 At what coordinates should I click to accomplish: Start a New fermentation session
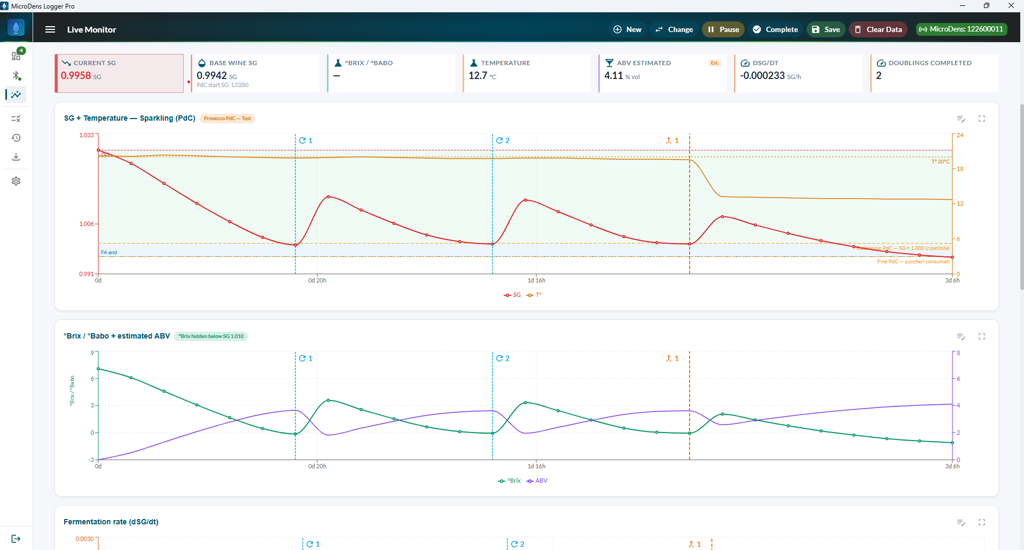click(627, 29)
